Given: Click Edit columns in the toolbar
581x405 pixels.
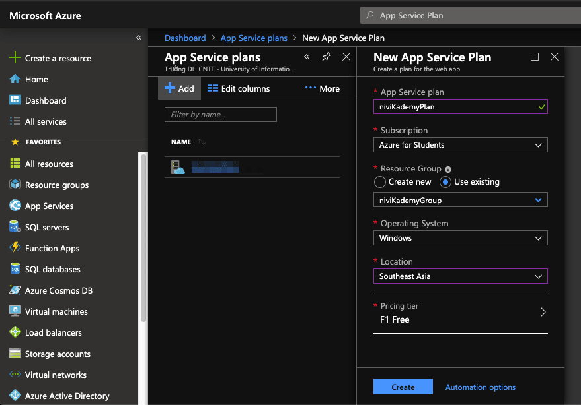Looking at the screenshot, I should [239, 88].
